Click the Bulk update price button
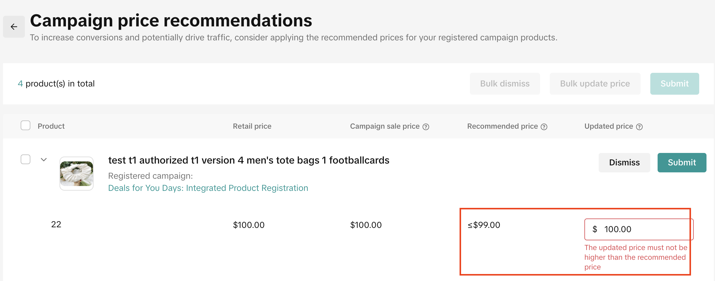This screenshot has width=715, height=281. (595, 84)
